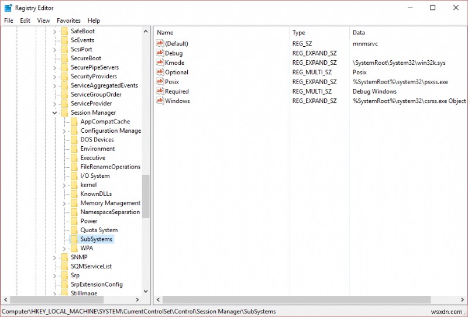Click the string icon of the (Default) value
Screen dimensions: 468x317
(160, 43)
